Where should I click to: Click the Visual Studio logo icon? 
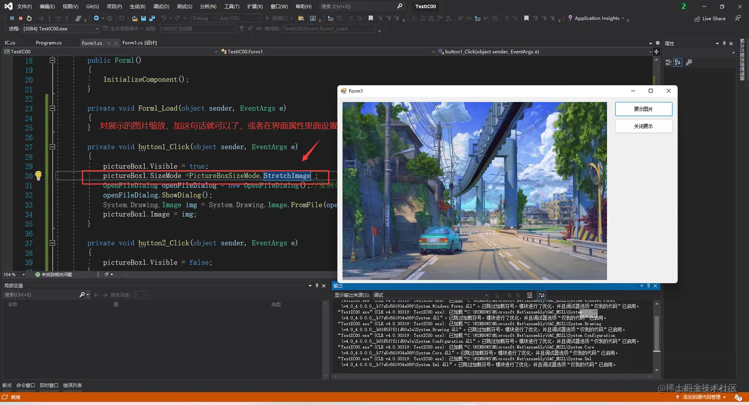(8, 6)
